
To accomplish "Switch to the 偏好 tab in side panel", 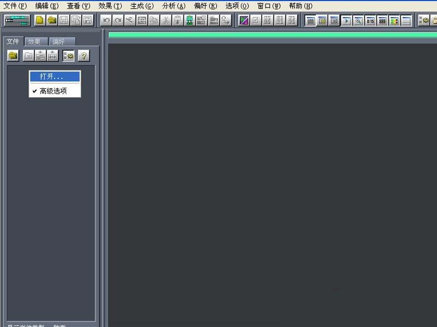I will coord(58,41).
